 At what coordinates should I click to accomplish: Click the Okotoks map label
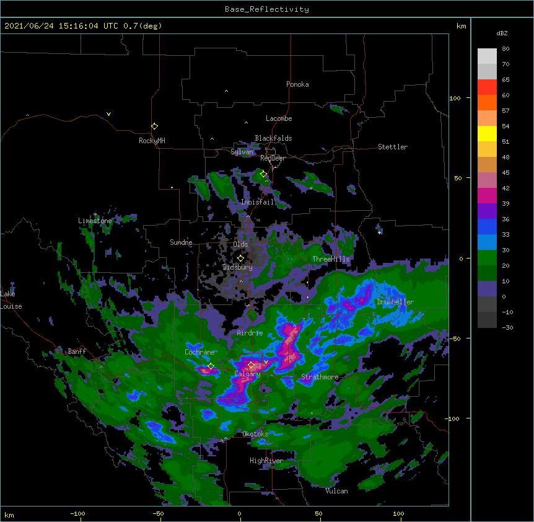tap(255, 434)
